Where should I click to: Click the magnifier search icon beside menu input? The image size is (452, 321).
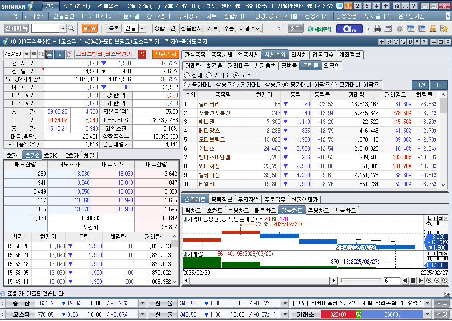click(71, 28)
